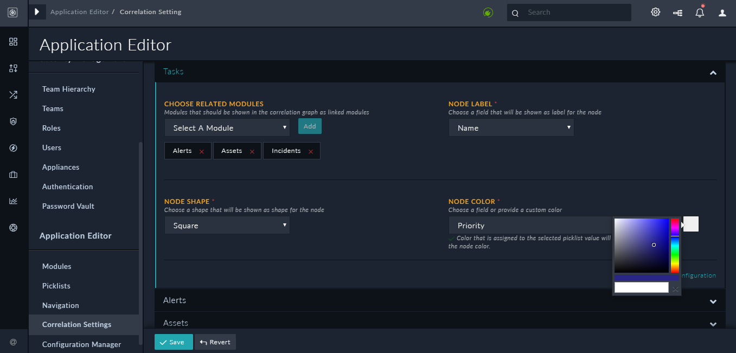Screen dimensions: 736x353
Task: Click the connectors tree icon in top bar
Action: (x=677, y=12)
